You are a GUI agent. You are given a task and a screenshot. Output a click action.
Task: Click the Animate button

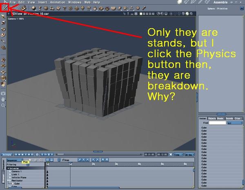click(x=7, y=155)
